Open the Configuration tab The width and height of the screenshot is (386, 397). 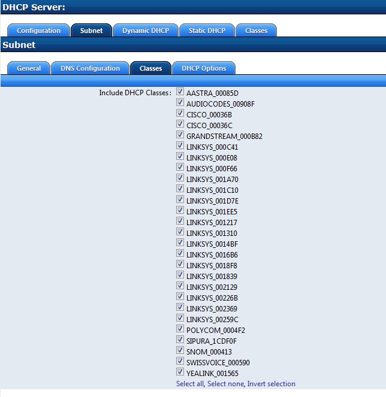pos(38,31)
